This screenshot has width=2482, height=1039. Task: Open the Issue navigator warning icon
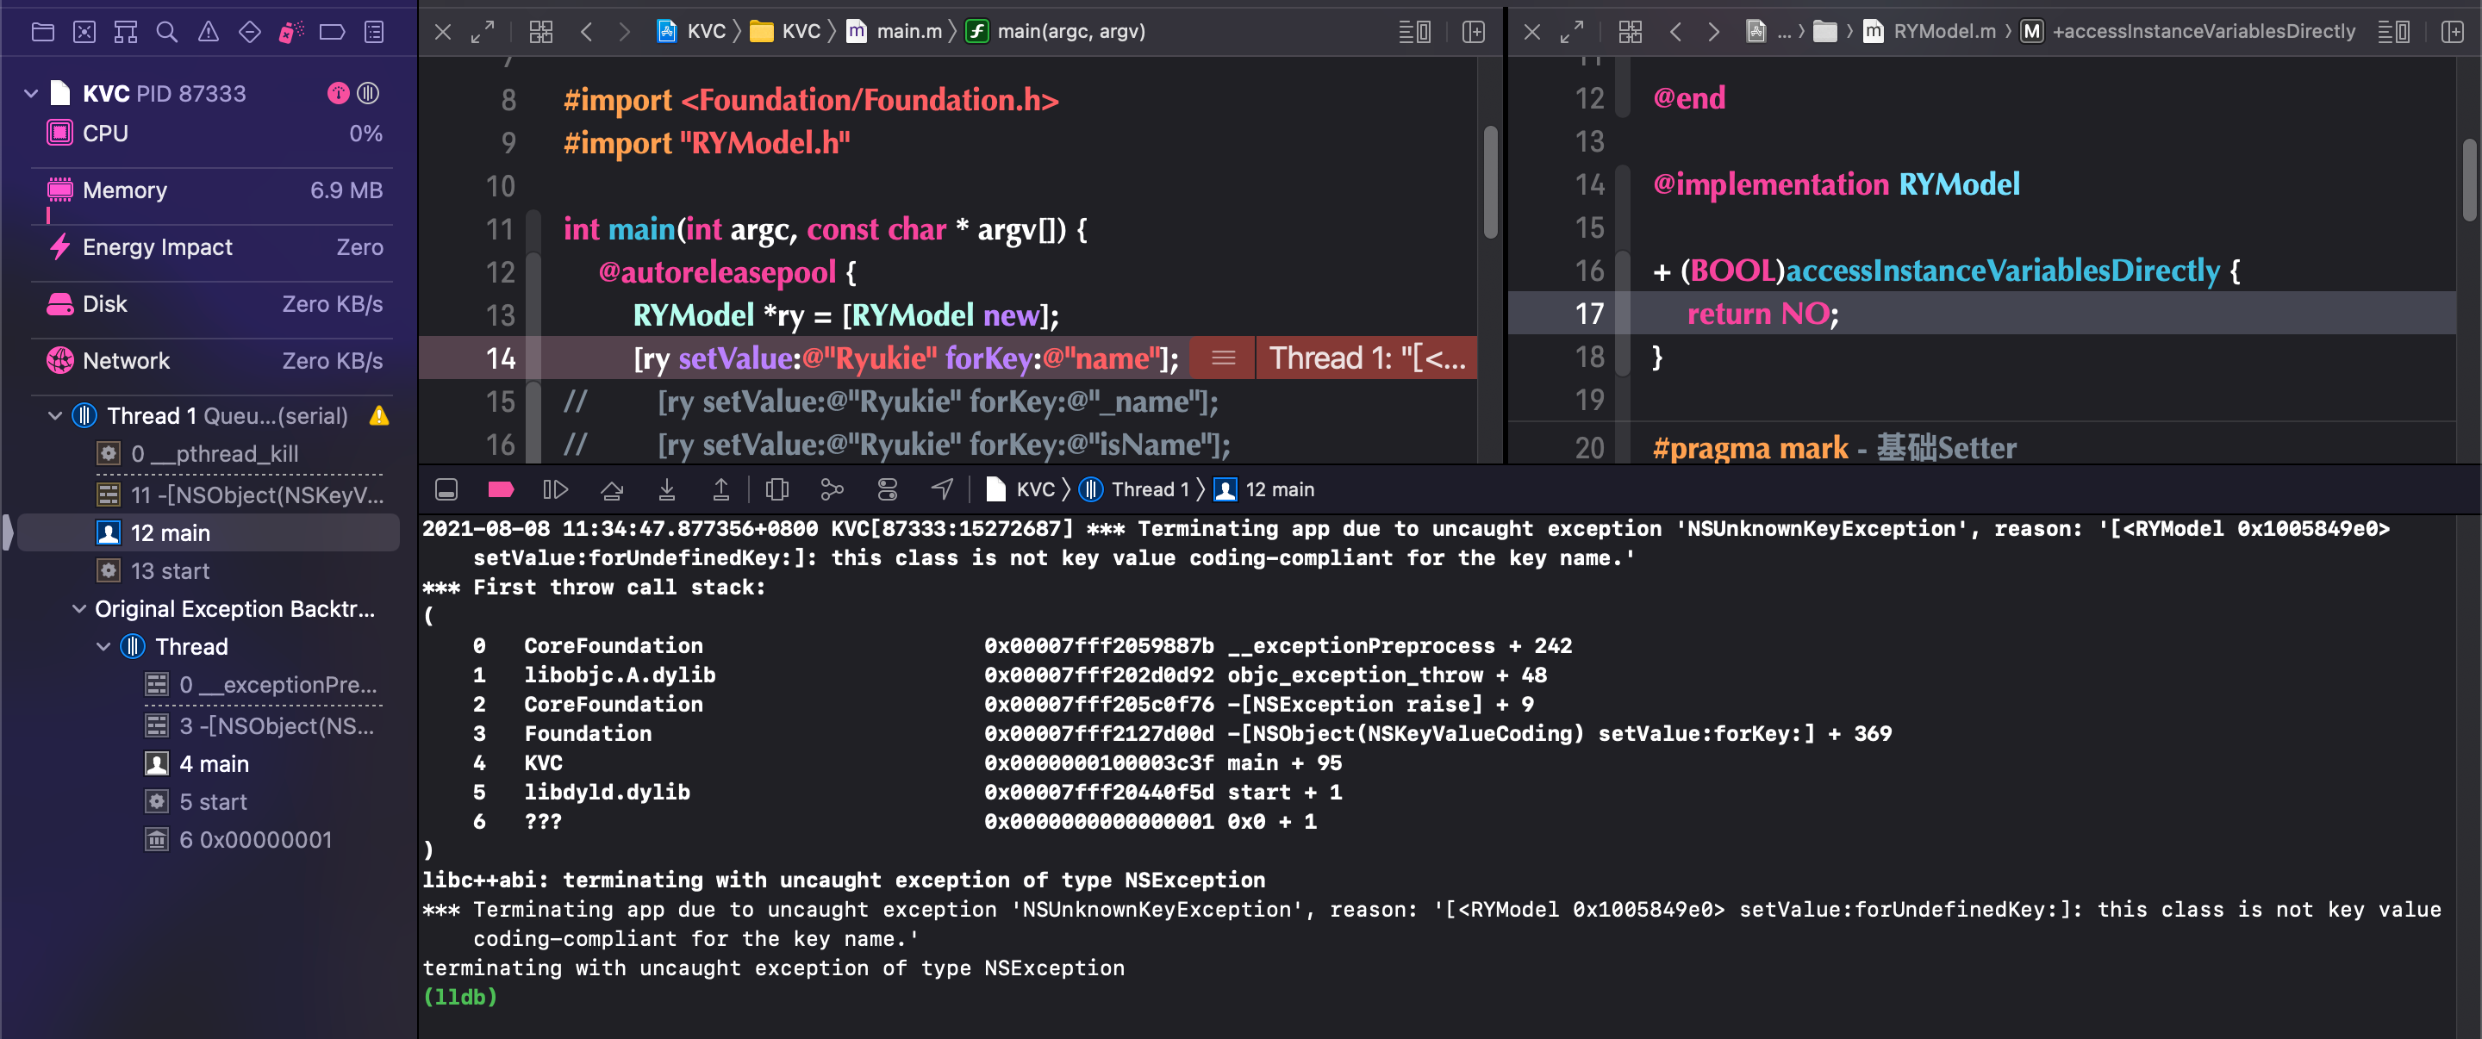(x=208, y=32)
